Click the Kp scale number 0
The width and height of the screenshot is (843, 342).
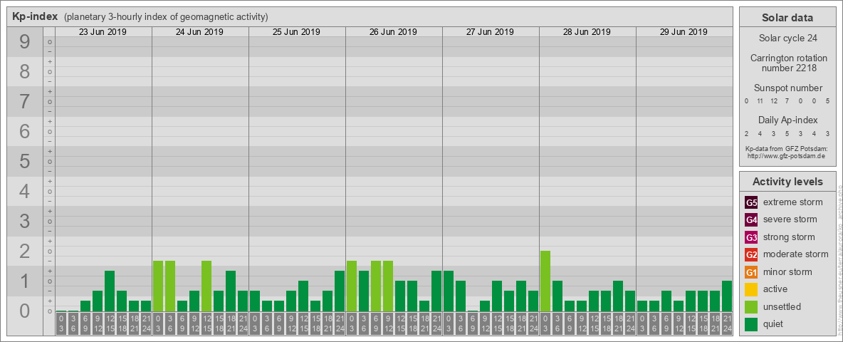point(25,310)
